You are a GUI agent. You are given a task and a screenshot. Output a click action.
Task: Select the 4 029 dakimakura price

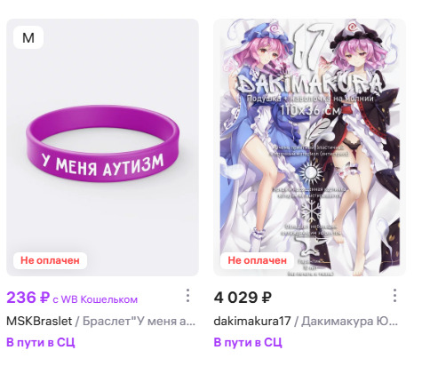click(x=243, y=298)
